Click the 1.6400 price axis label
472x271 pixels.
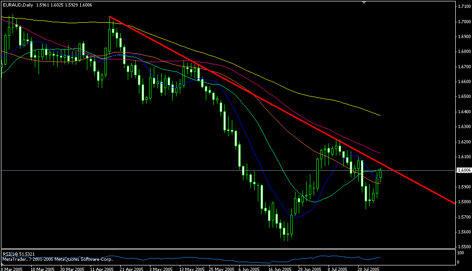coord(464,111)
